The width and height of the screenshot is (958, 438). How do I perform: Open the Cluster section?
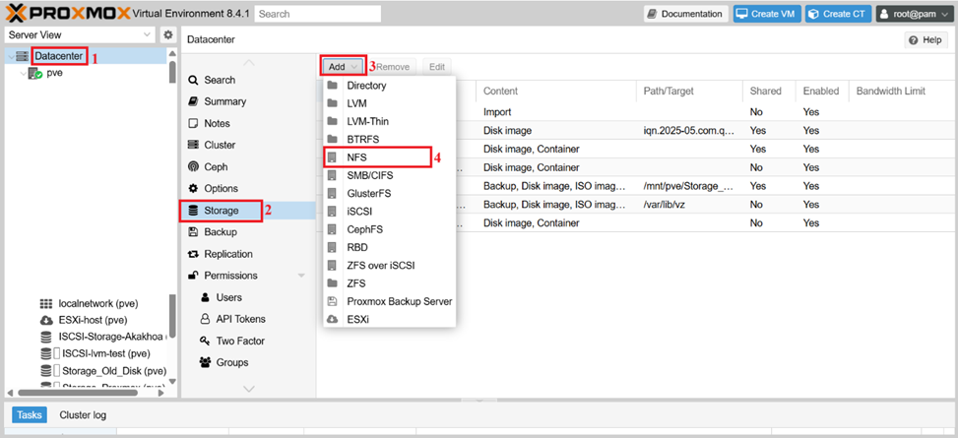pos(219,145)
